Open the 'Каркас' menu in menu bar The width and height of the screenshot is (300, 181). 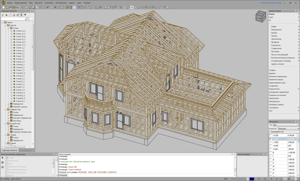click(x=72, y=3)
